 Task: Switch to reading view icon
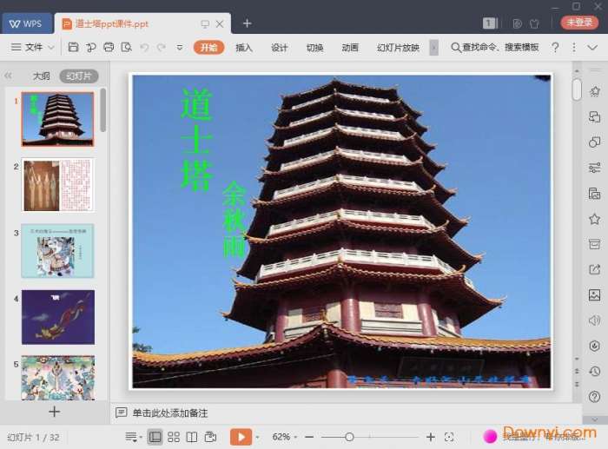(x=192, y=437)
